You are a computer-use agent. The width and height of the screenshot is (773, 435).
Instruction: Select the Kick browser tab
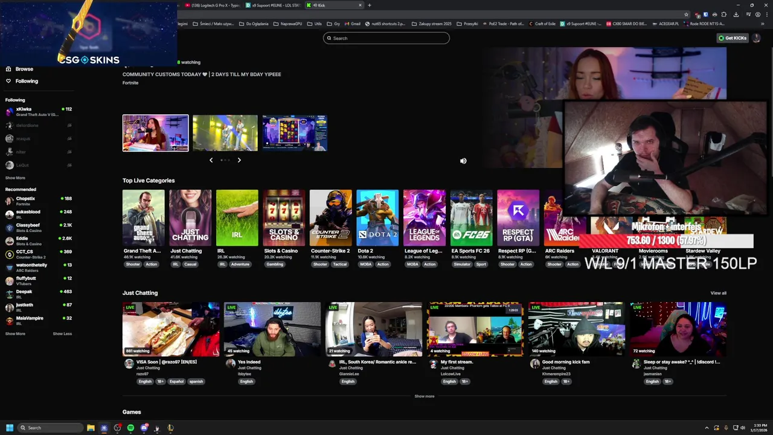pyautogui.click(x=334, y=5)
